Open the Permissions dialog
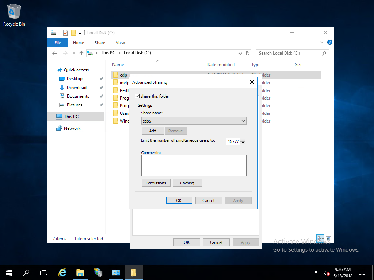Viewport: 374px width, 280px height. coord(156,183)
